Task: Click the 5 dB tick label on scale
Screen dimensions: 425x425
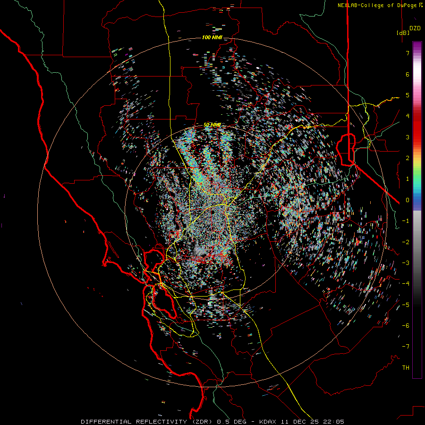Action: (408, 95)
